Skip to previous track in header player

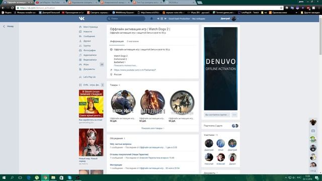[x=158, y=19]
